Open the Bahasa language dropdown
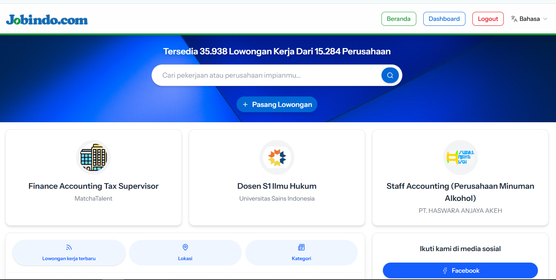The image size is (556, 280). pos(529,19)
